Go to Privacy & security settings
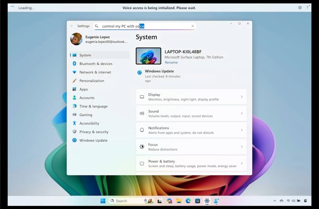The width and height of the screenshot is (319, 209). [x=94, y=132]
